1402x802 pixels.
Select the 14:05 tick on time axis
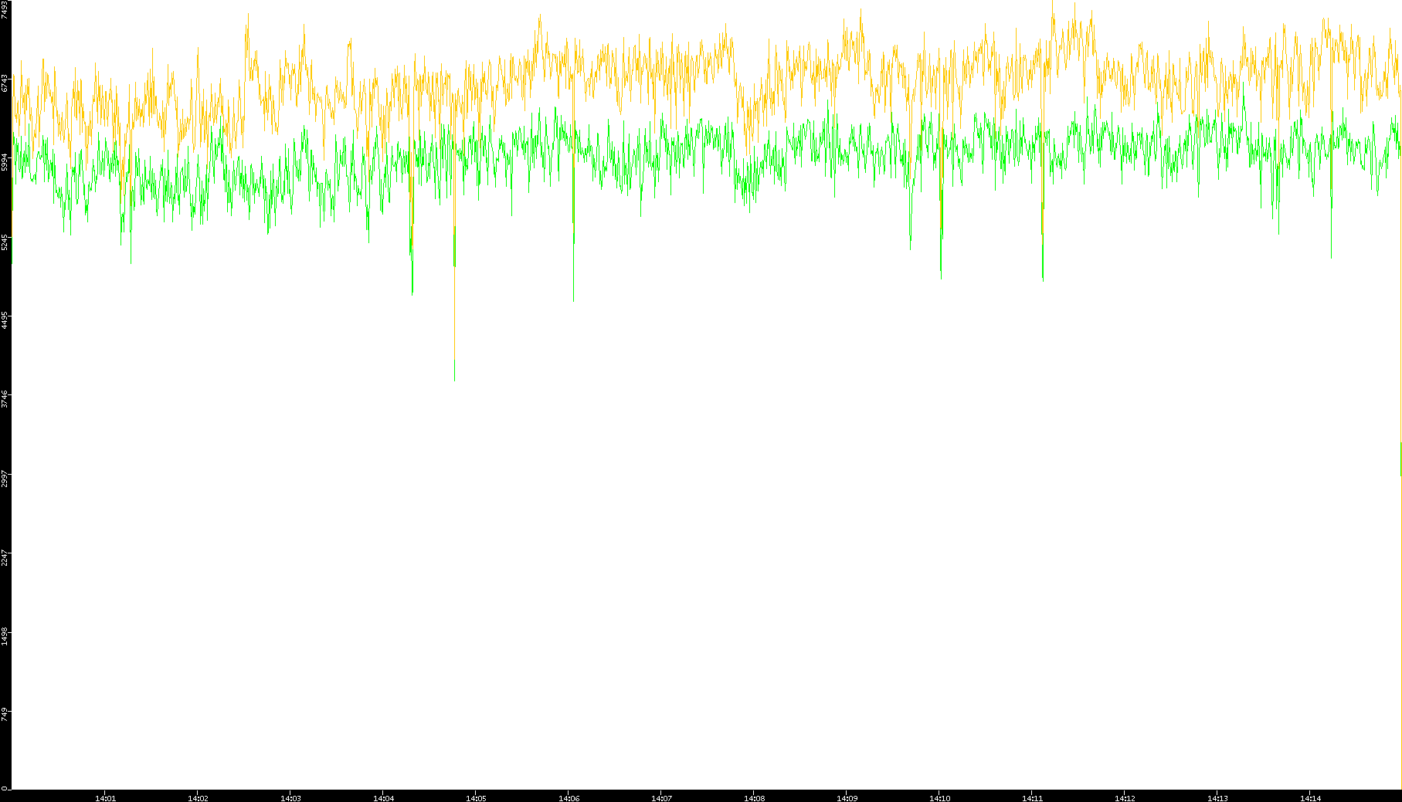[x=476, y=797]
